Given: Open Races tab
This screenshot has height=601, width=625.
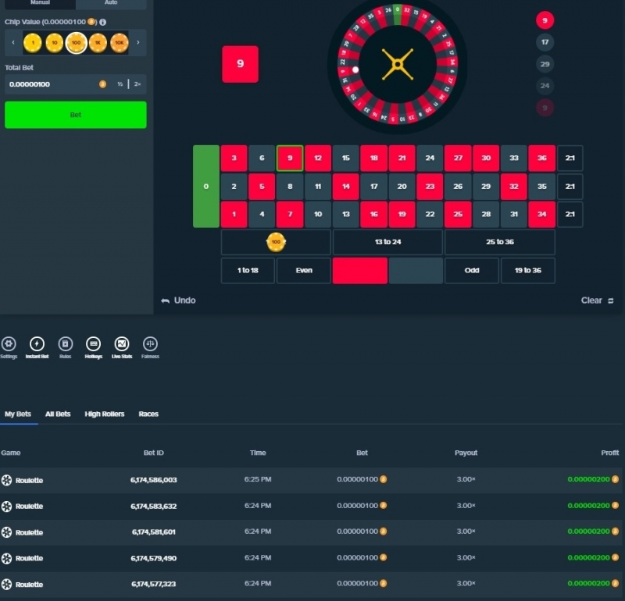Looking at the screenshot, I should point(148,414).
